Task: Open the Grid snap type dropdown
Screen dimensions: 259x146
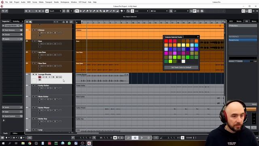Action: [x=141, y=11]
